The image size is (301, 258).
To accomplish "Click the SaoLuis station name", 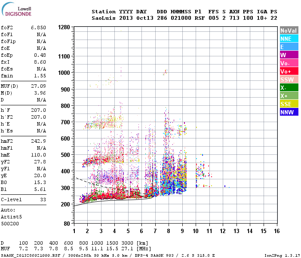I will (104, 18).
